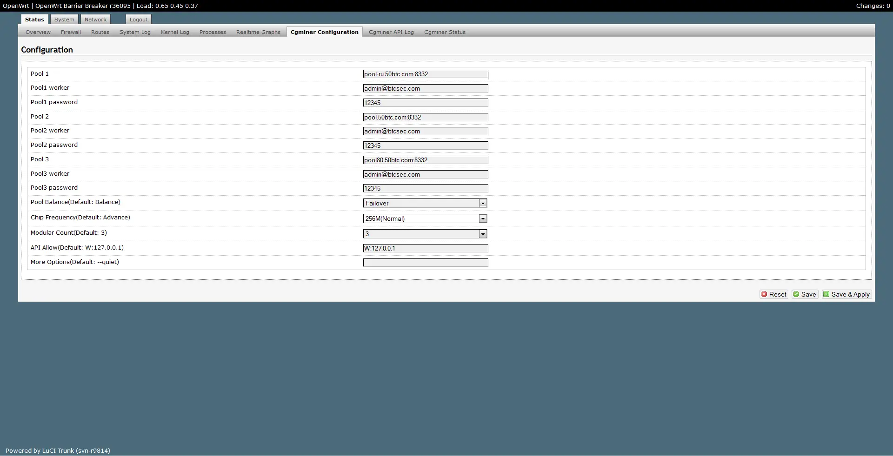Screen dimensions: 893x456
Task: Click the Pool1 worker field
Action: [x=426, y=88]
